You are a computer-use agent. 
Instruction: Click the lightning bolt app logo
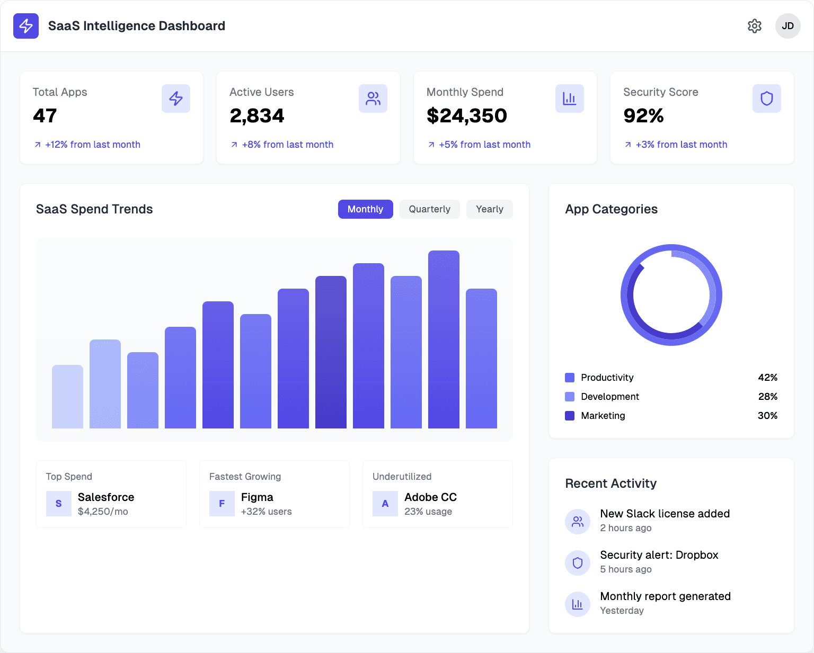tap(25, 25)
